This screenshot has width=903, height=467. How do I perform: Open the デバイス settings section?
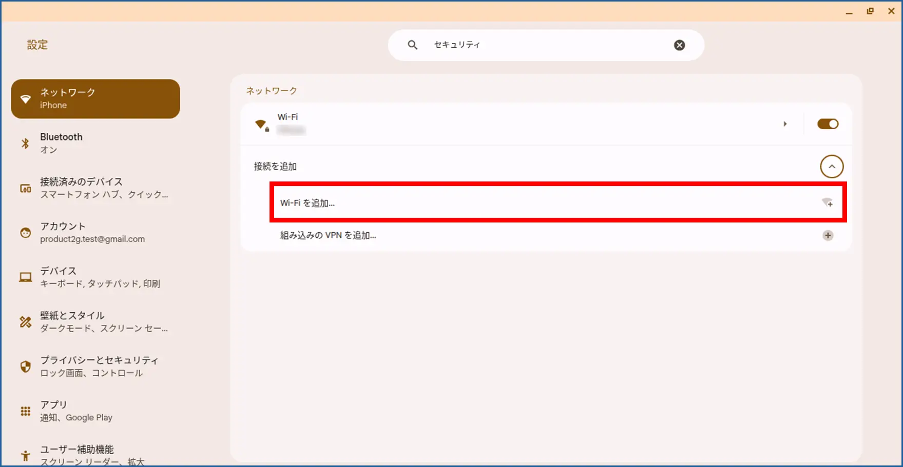pos(100,277)
